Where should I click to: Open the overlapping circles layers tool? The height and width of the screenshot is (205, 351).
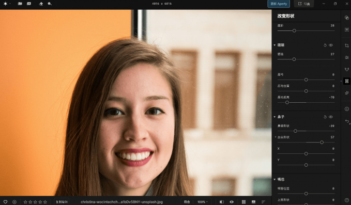point(346,18)
